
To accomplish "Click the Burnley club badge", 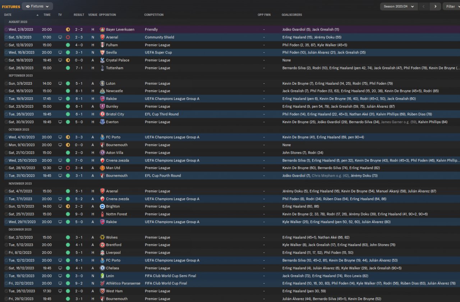I will click(102, 106).
